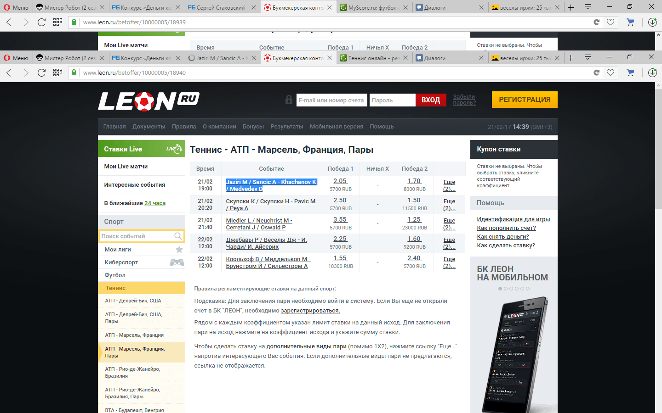
Task: Click the heart bookmark icon in the rear window
Action: click(611, 22)
